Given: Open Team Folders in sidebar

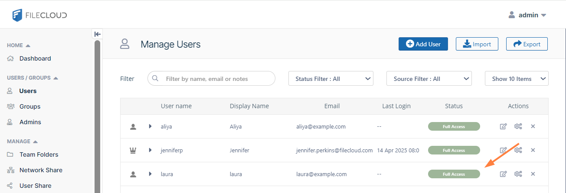Looking at the screenshot, I should [x=39, y=154].
